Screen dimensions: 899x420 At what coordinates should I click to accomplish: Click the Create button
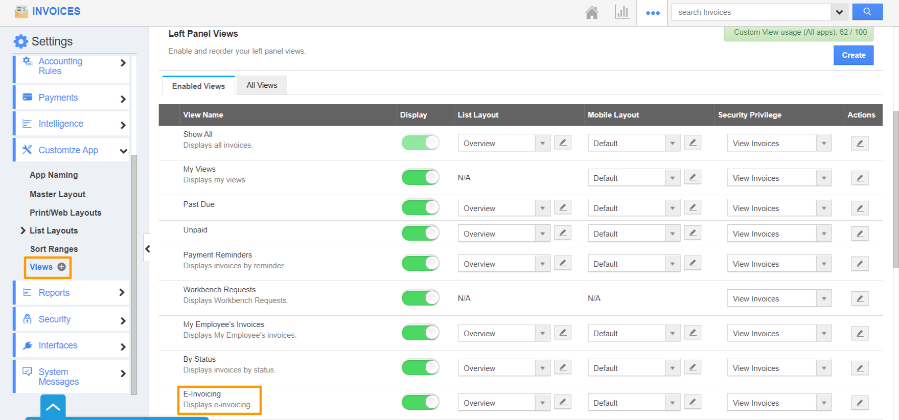853,55
